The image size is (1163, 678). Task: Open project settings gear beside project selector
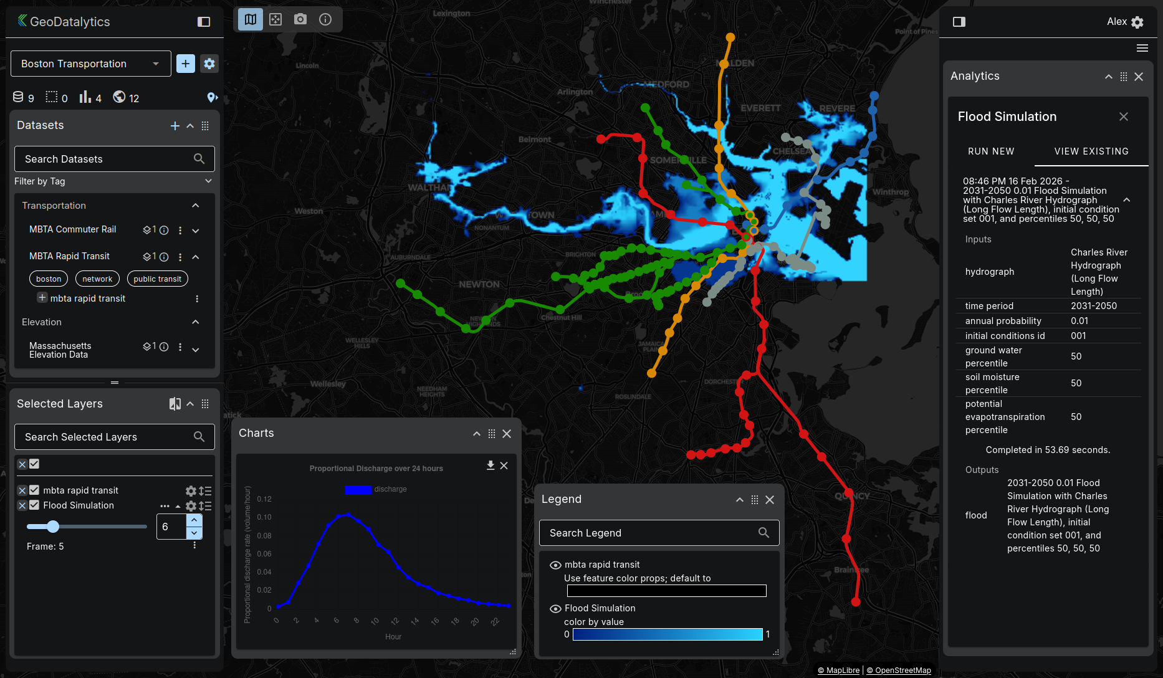(209, 64)
